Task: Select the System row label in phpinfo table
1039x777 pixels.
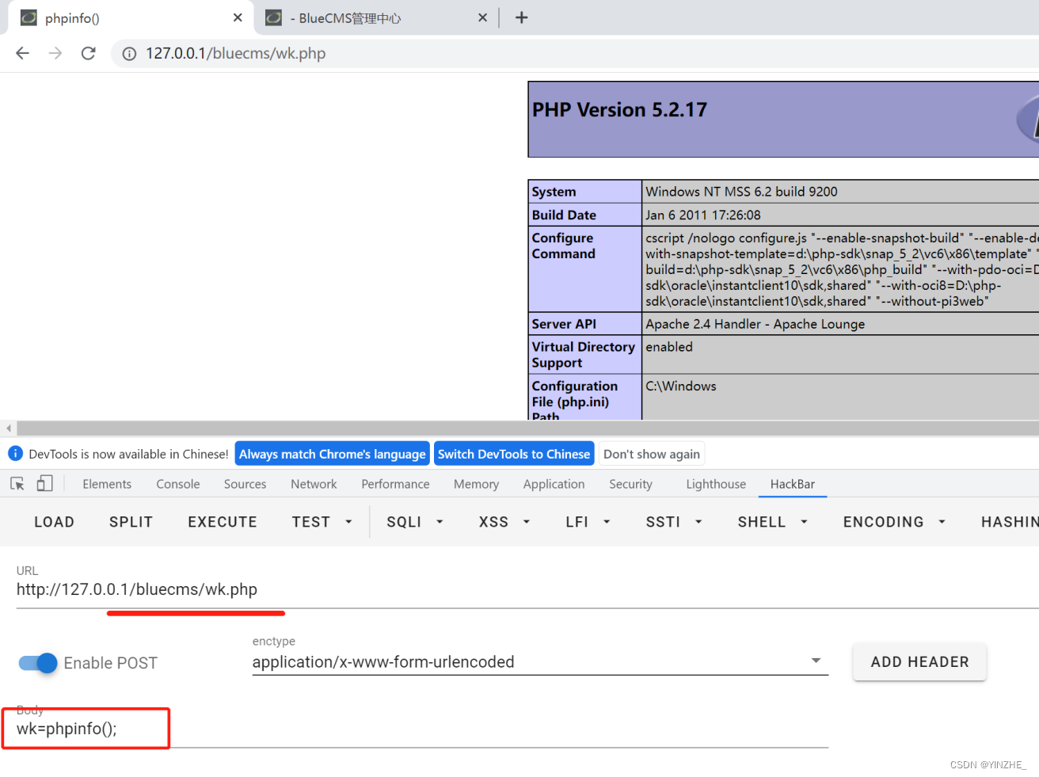Action: [554, 192]
